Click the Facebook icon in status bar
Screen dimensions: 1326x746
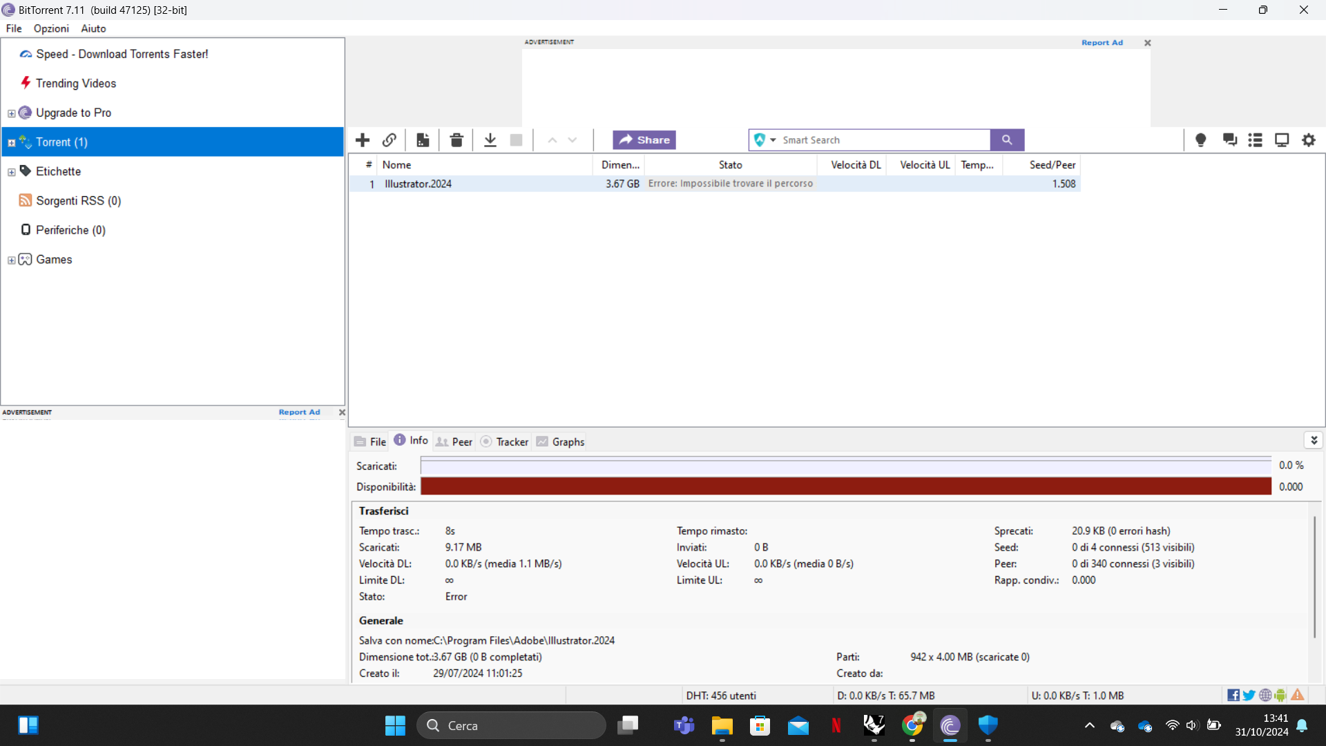click(x=1233, y=696)
